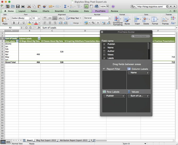This screenshot has width=178, height=145.
Task: Click the Print icon in toolbar
Action: 23,6
